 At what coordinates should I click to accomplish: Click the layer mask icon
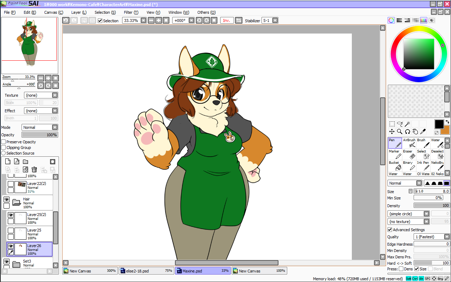coord(53,162)
